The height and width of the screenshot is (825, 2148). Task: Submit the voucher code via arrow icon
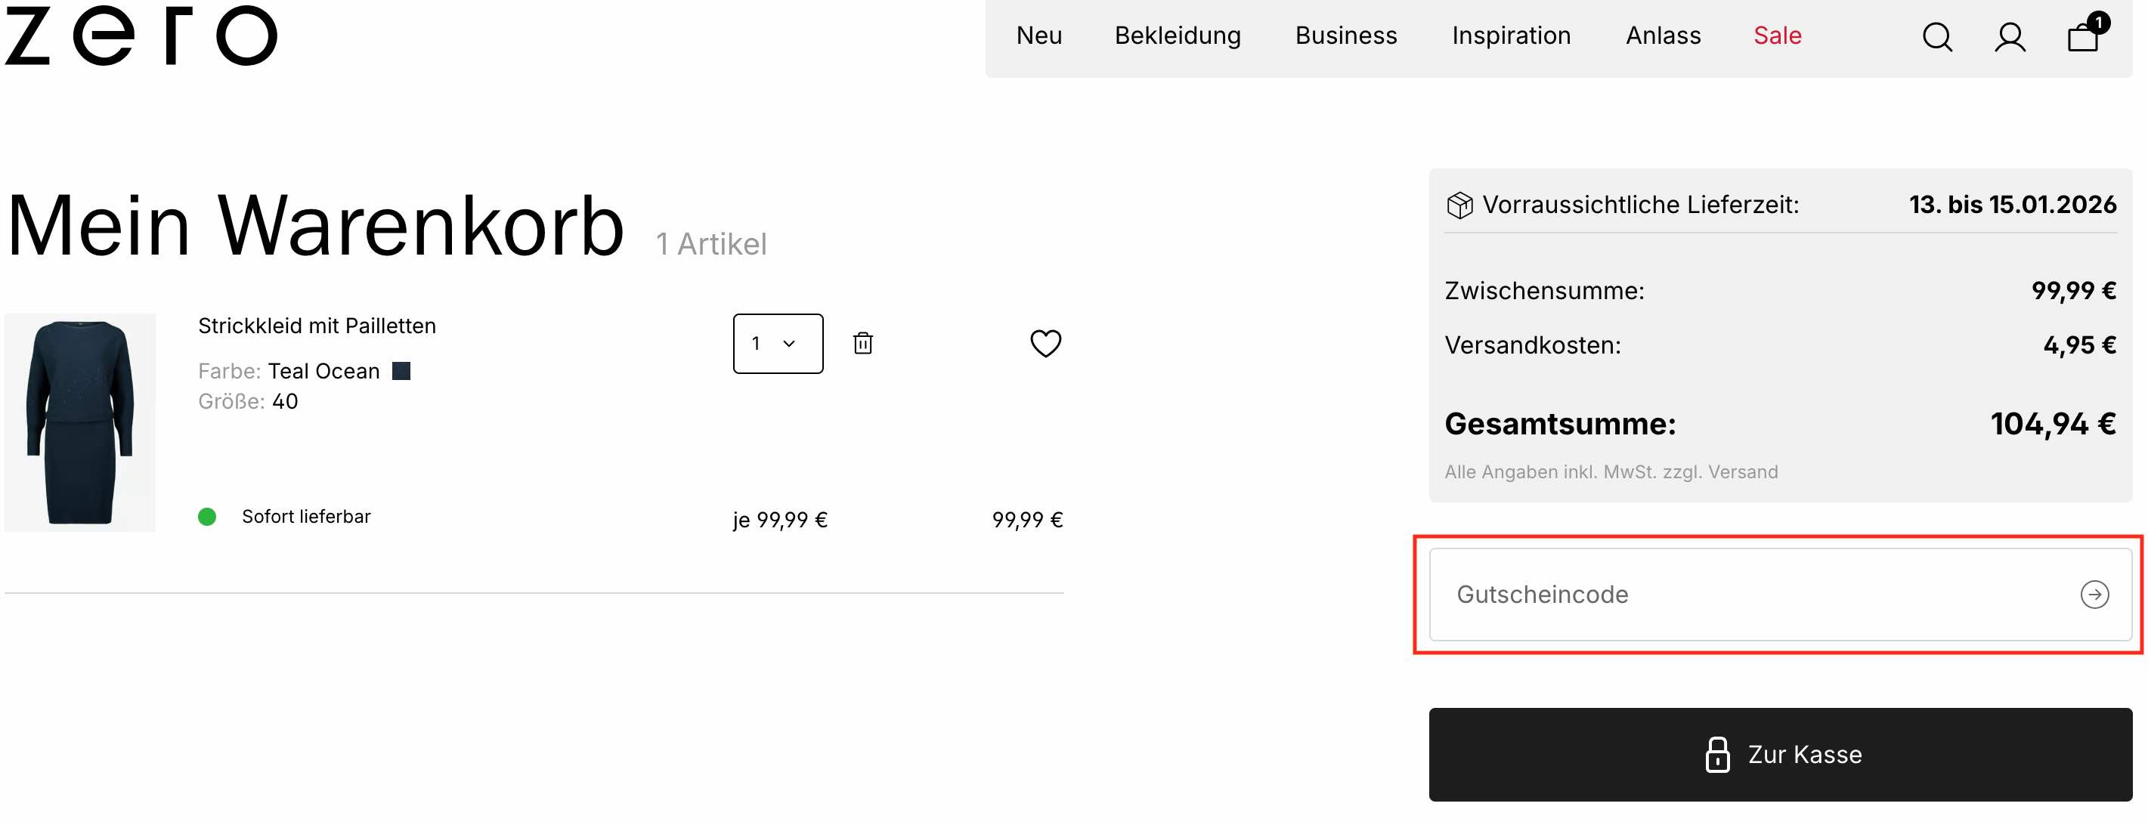pos(2094,595)
